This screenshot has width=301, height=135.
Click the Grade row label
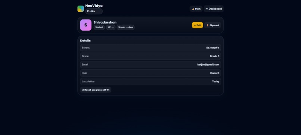coord(85,56)
